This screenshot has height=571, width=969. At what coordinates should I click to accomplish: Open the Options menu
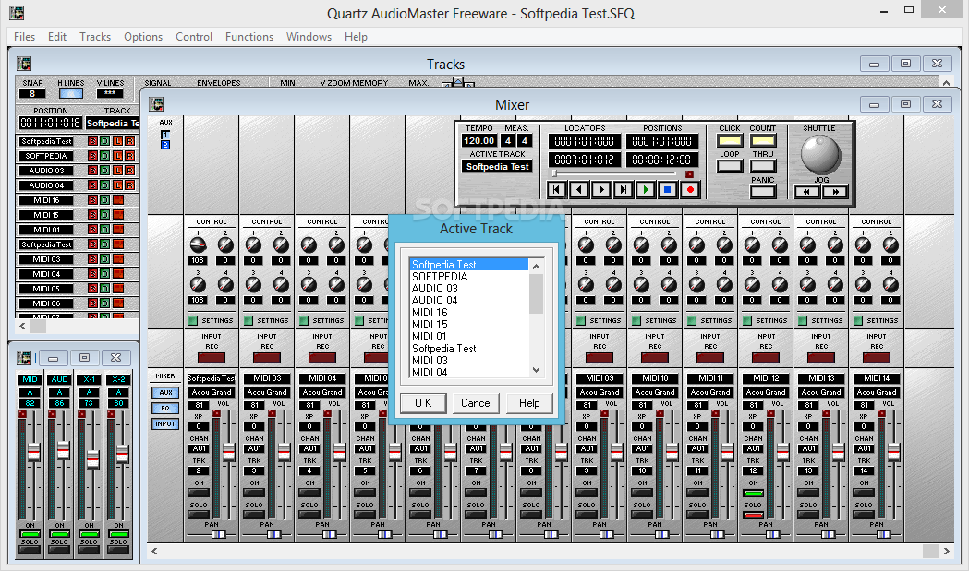[143, 36]
